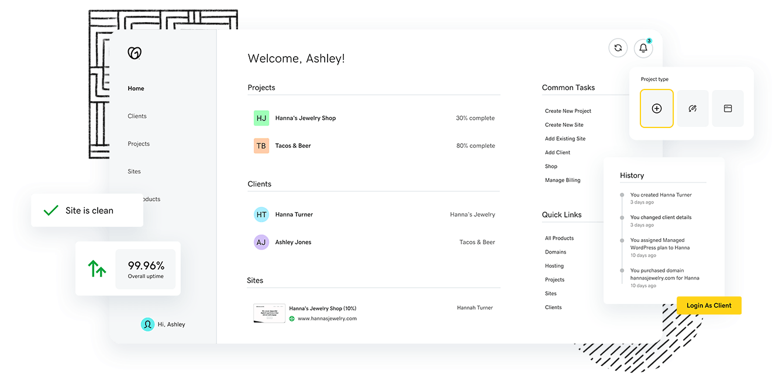Click Create New Project link

[568, 111]
